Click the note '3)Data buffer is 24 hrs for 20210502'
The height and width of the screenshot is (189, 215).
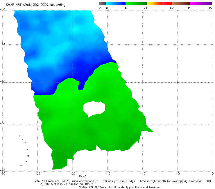click(x=67, y=184)
